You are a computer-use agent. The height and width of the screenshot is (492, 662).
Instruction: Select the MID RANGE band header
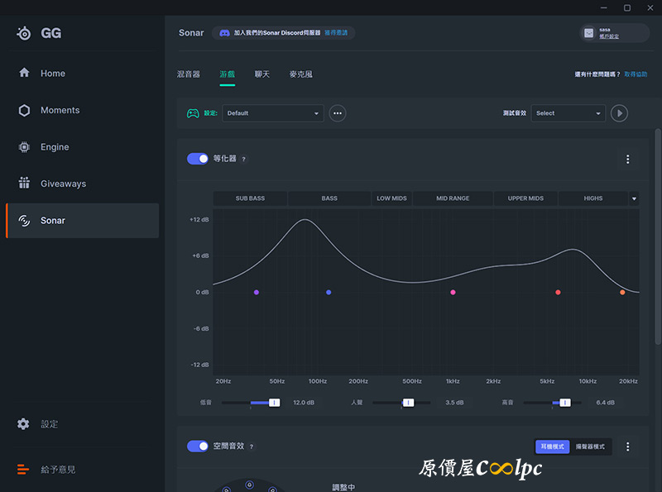coord(453,198)
